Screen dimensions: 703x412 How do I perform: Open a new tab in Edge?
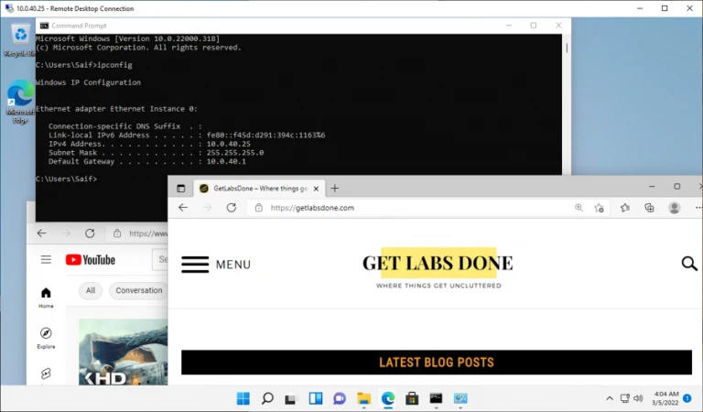[334, 189]
